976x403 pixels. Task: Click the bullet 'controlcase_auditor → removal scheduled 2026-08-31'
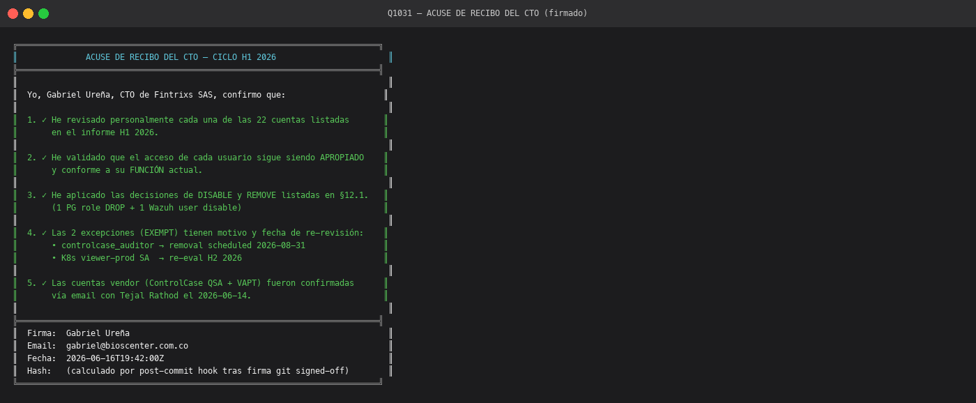[178, 245]
